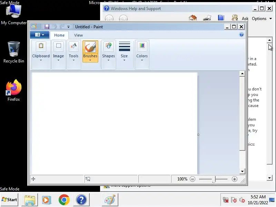Click the Paint vertical scrollbar up arrow
Image resolution: width=276 pixels, height=207 pixels.
[x=243, y=73]
